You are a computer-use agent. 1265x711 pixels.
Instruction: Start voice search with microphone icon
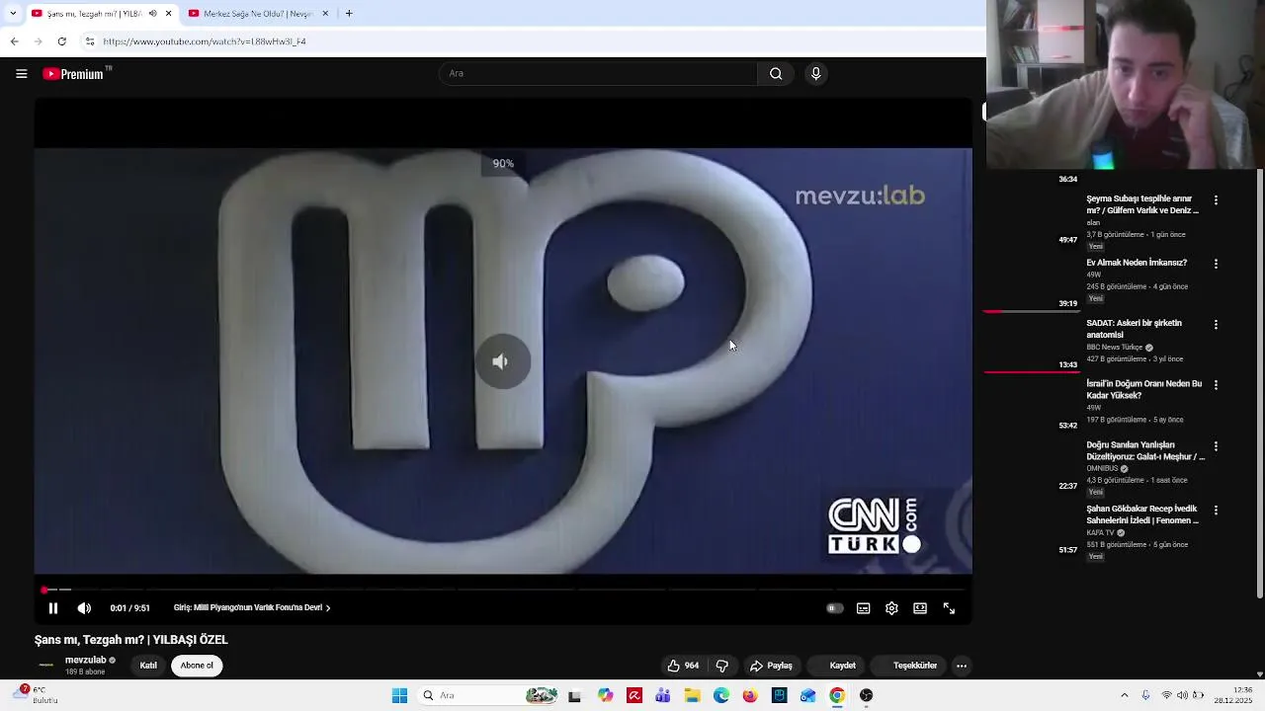tap(815, 74)
